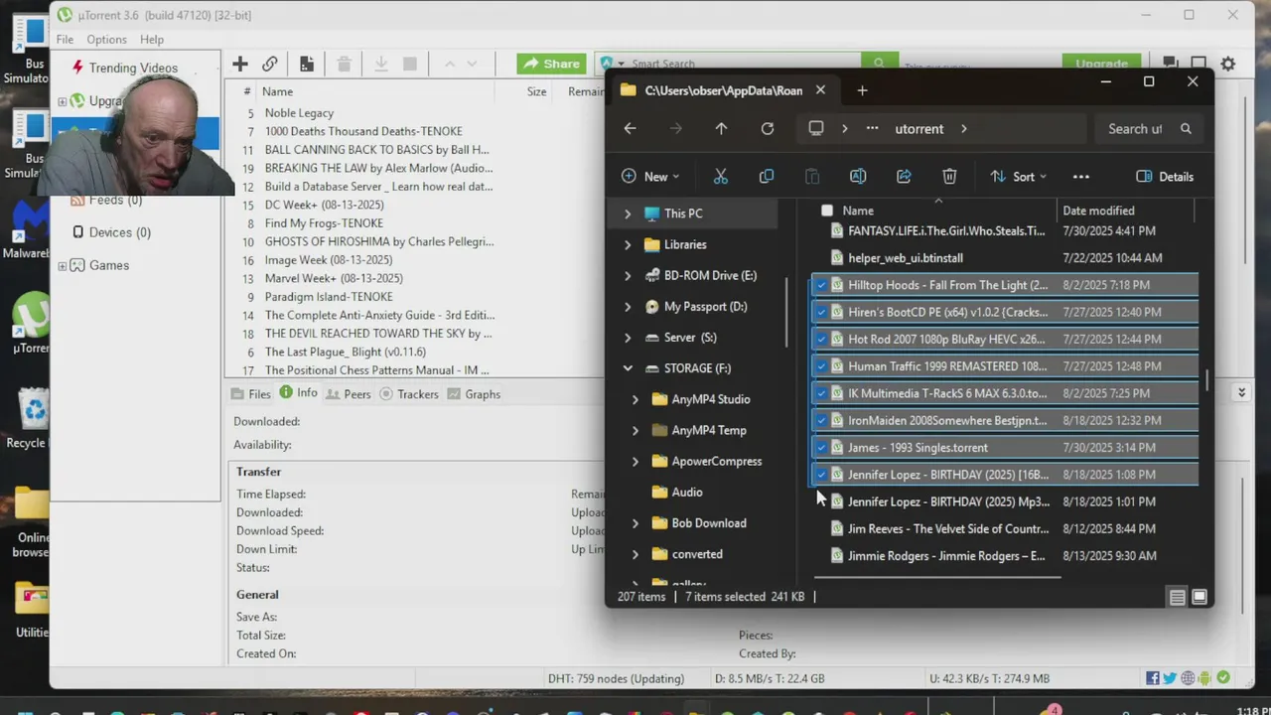Viewport: 1271px width, 715px height.
Task: Uncheck Hilltop Hoods - Fall From The Light file
Action: click(x=821, y=285)
